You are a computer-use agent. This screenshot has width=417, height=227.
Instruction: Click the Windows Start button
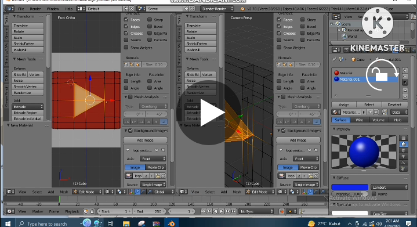(8, 224)
